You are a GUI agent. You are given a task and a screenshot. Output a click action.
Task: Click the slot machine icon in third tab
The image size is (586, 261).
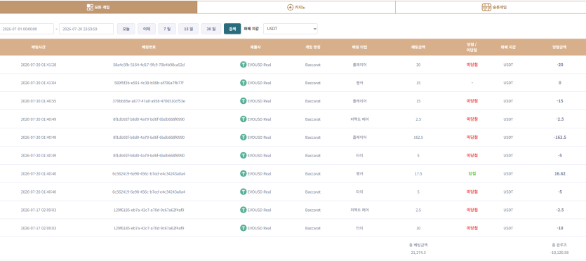486,8
